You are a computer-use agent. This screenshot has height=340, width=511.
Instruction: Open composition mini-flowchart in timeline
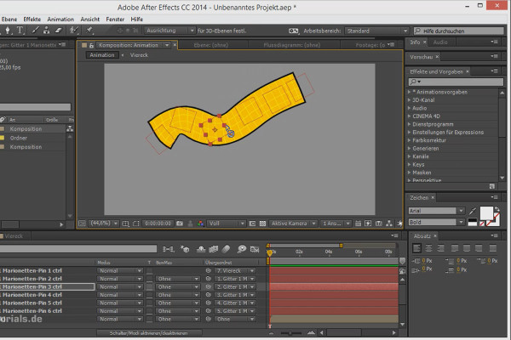tap(169, 249)
